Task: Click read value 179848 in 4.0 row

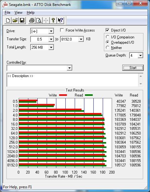Action: (135, 115)
